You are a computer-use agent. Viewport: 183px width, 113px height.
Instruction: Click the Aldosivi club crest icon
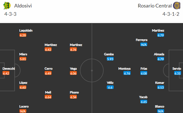[x=7, y=6]
